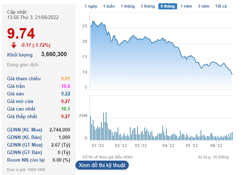
Task: Click the Giá tham chiếu value 9.91
Action: click(x=65, y=78)
